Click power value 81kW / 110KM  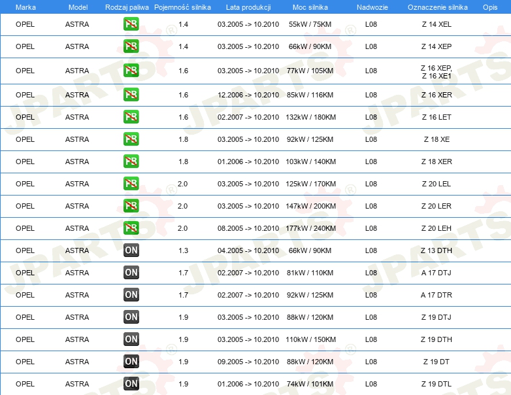tap(310, 272)
